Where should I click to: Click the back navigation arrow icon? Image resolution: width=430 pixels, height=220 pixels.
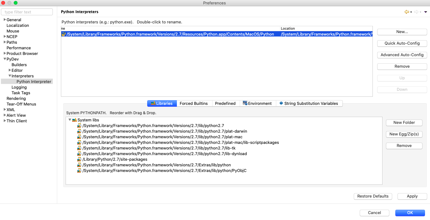tap(407, 12)
